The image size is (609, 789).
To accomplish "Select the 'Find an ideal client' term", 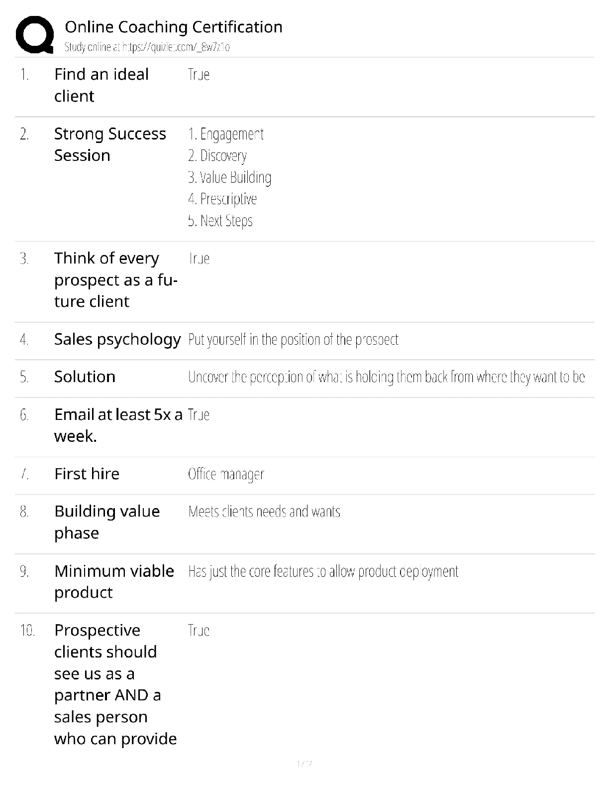I will coord(101,85).
